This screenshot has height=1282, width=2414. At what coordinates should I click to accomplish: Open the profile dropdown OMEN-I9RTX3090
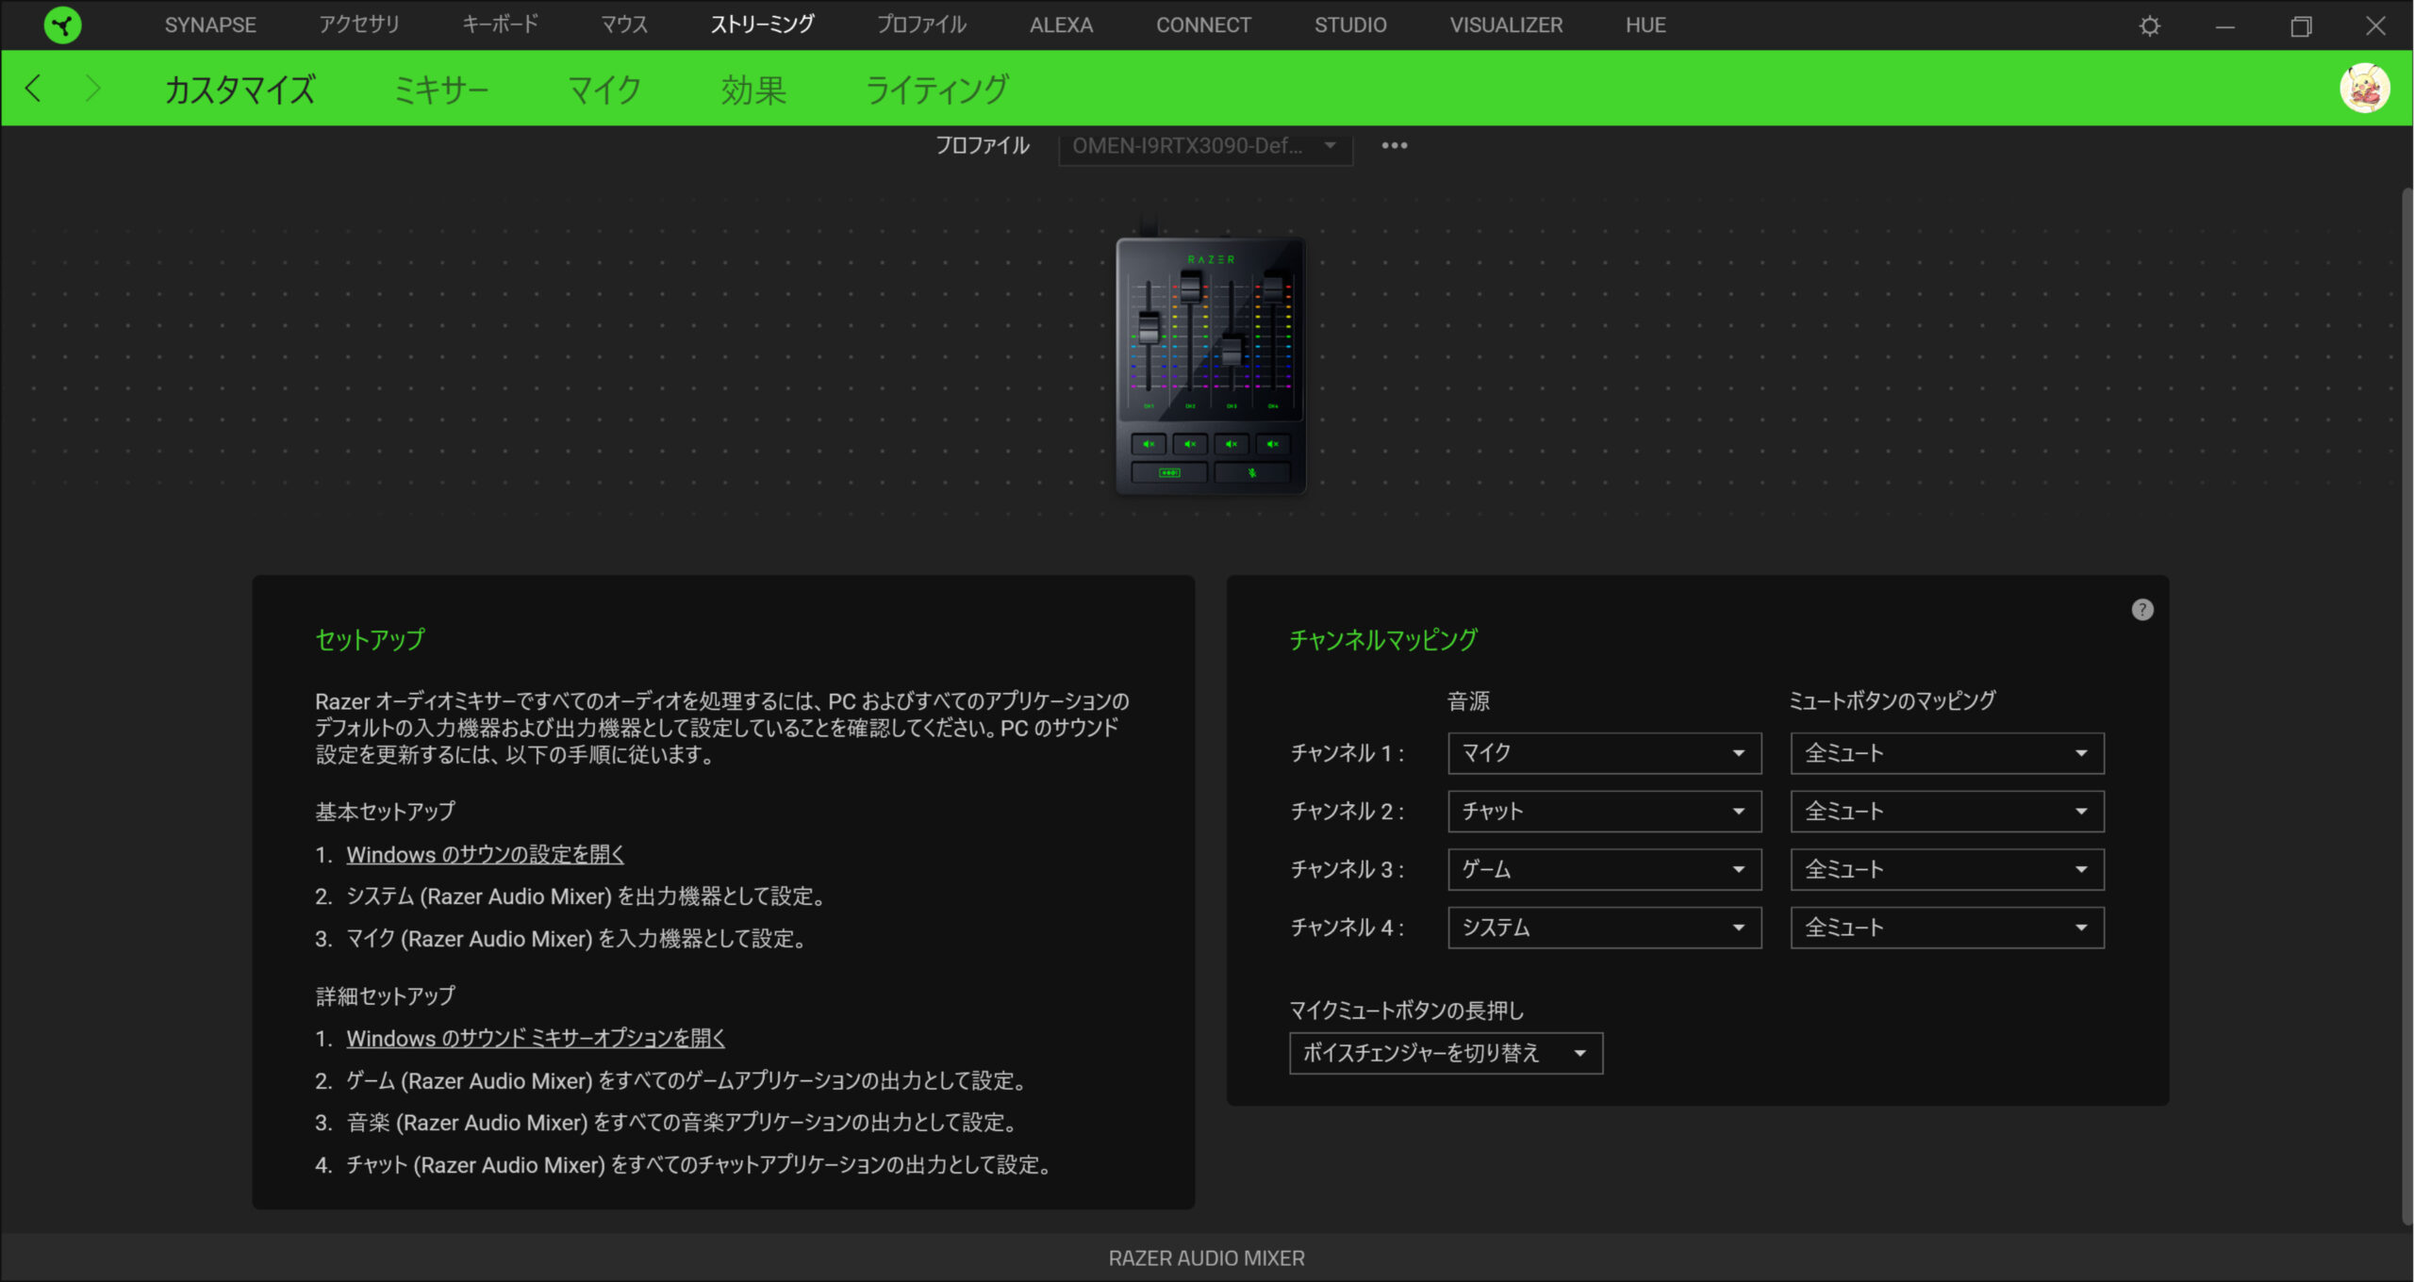coord(1205,146)
